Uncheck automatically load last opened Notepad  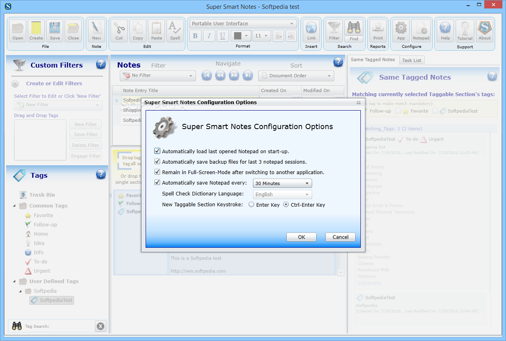tap(157, 151)
